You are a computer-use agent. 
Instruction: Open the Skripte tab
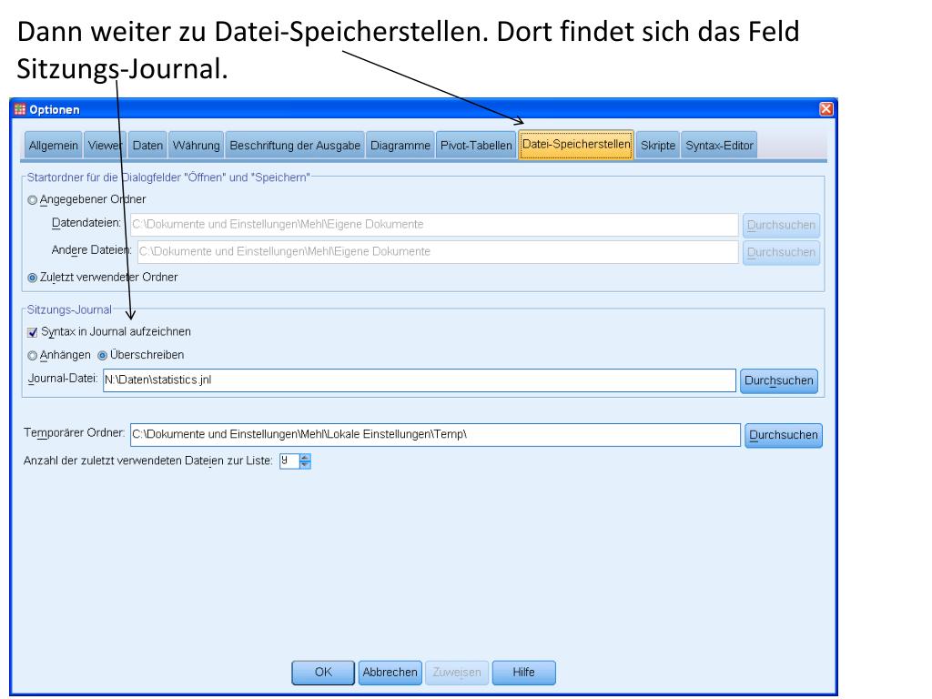[657, 146]
